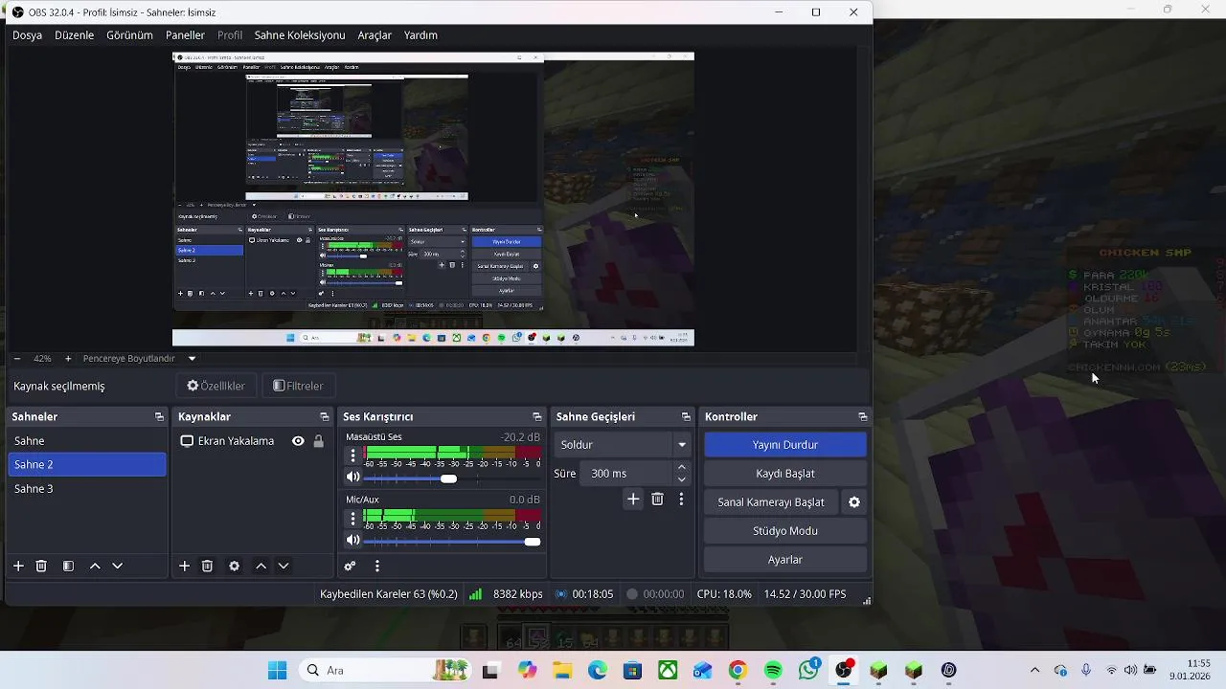
Task: Open Ayarlar settings button
Action: (x=785, y=560)
